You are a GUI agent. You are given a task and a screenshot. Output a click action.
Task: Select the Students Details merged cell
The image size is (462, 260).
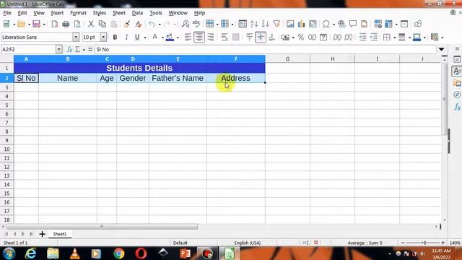139,68
